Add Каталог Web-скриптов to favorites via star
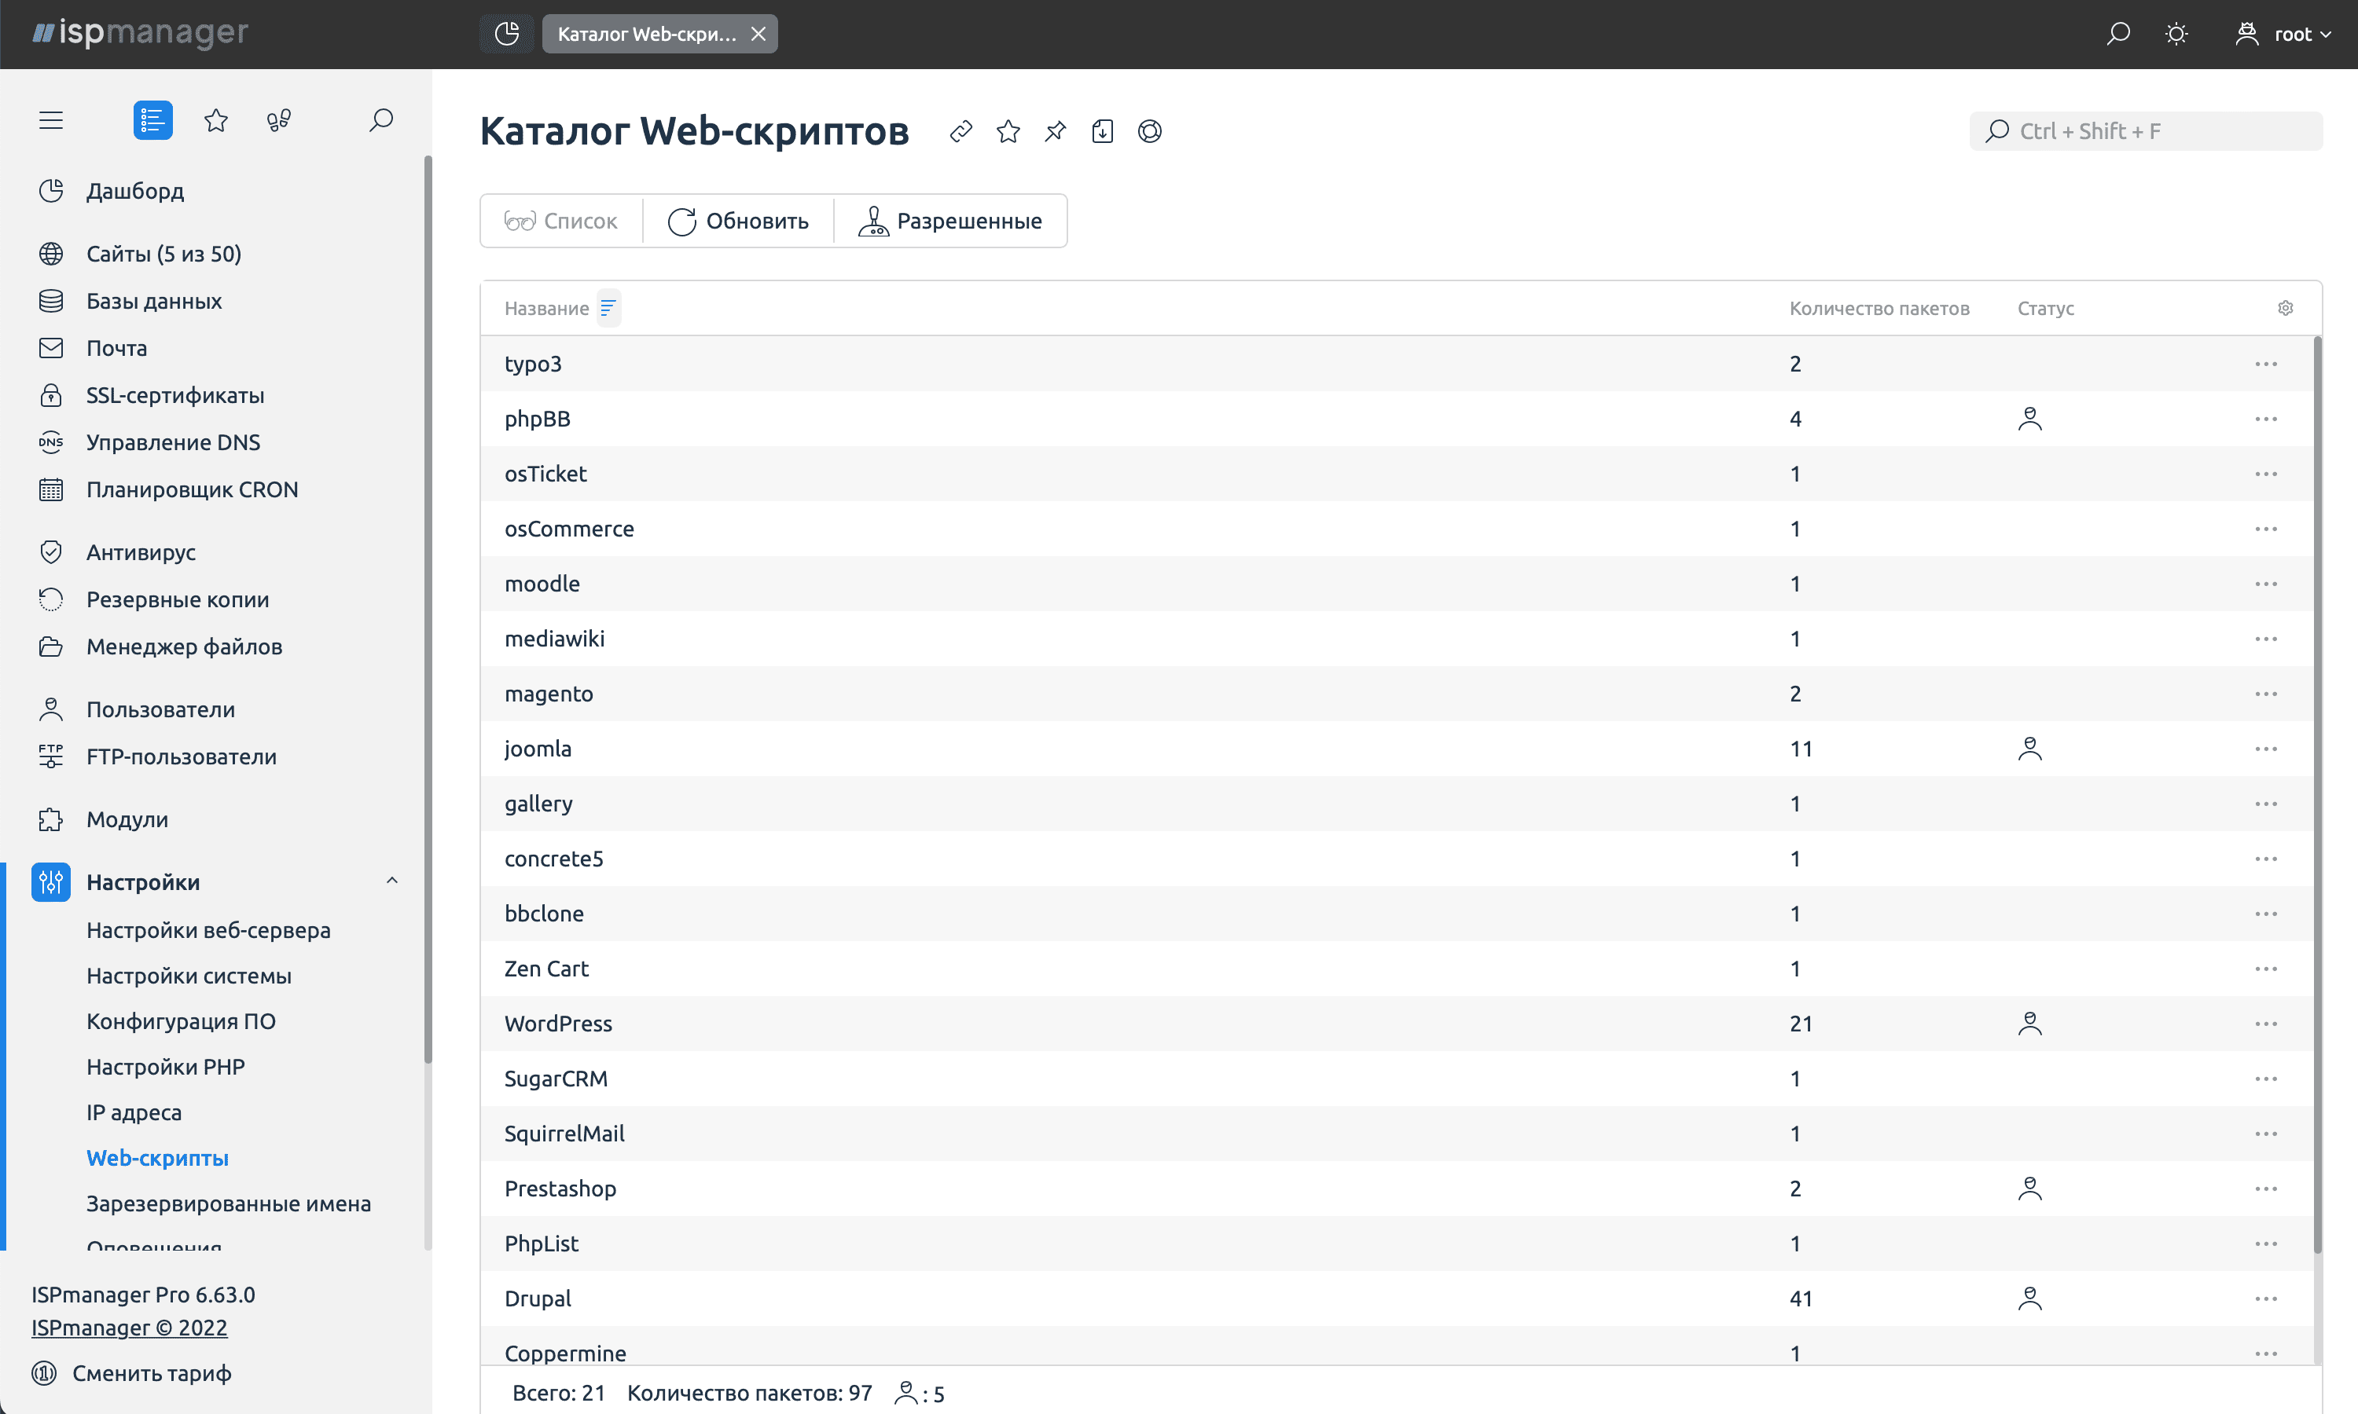2358x1414 pixels. (1008, 131)
